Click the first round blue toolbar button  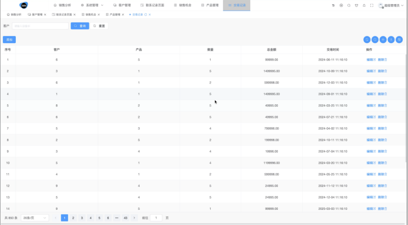pyautogui.click(x=367, y=39)
